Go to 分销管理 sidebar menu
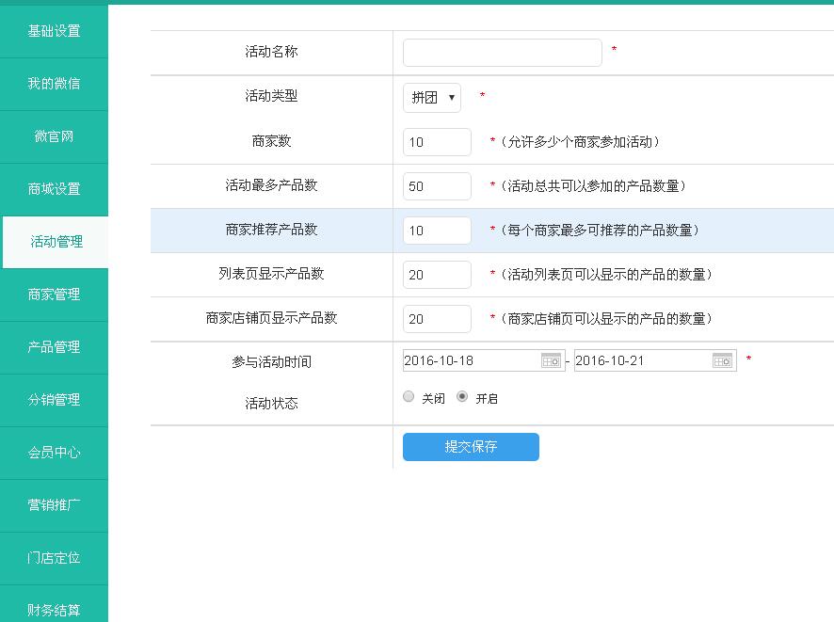 [54, 400]
